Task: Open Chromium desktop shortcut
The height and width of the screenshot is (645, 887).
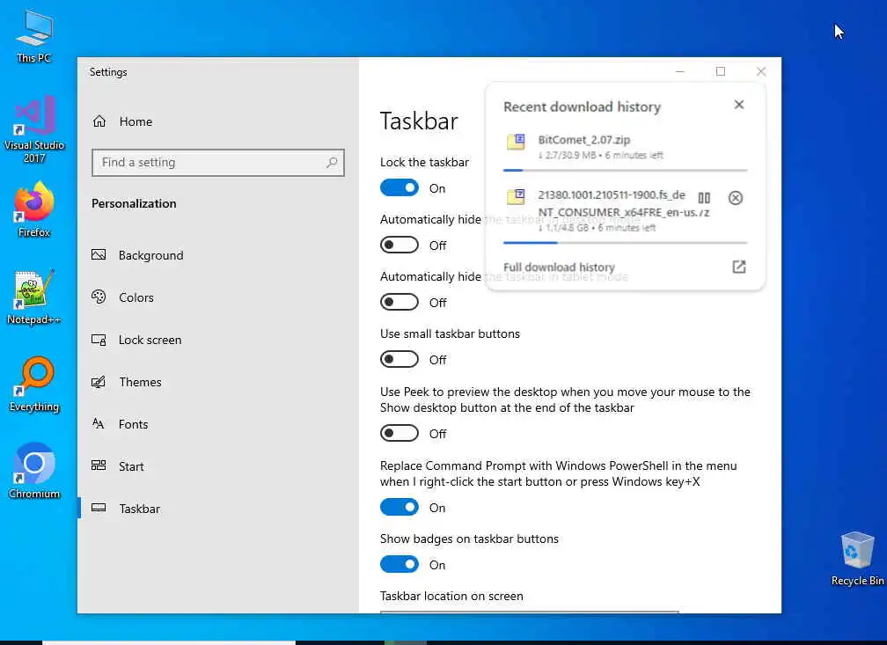Action: (x=34, y=471)
